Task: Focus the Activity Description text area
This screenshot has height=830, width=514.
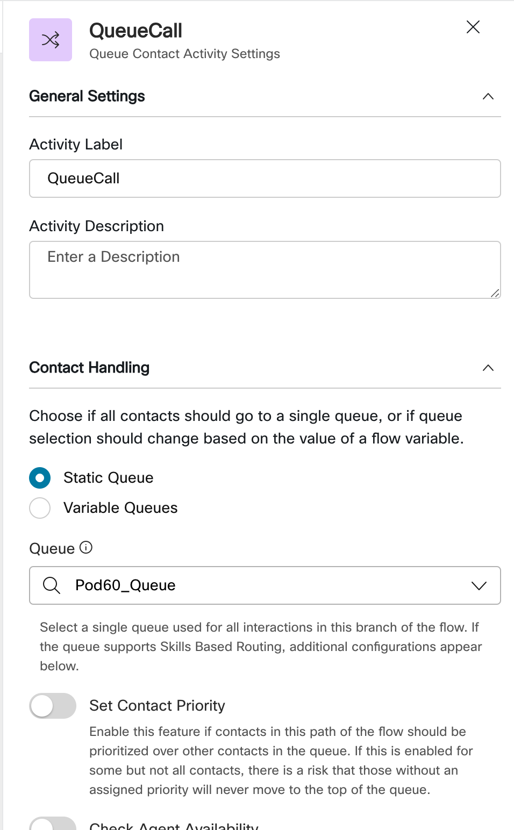Action: pyautogui.click(x=265, y=269)
